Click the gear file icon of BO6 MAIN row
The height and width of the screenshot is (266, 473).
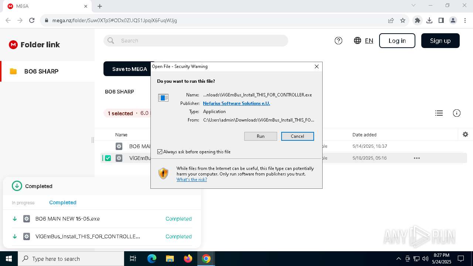(x=119, y=146)
